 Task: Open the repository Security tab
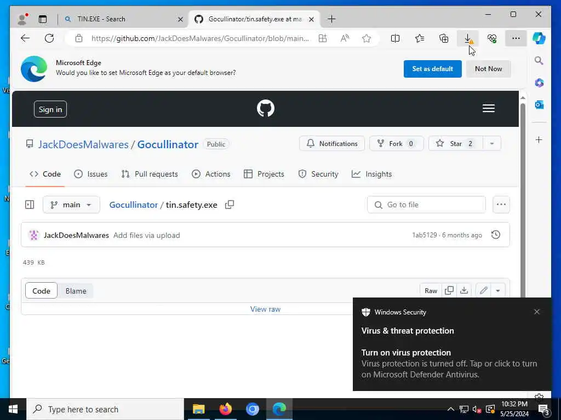(x=318, y=174)
